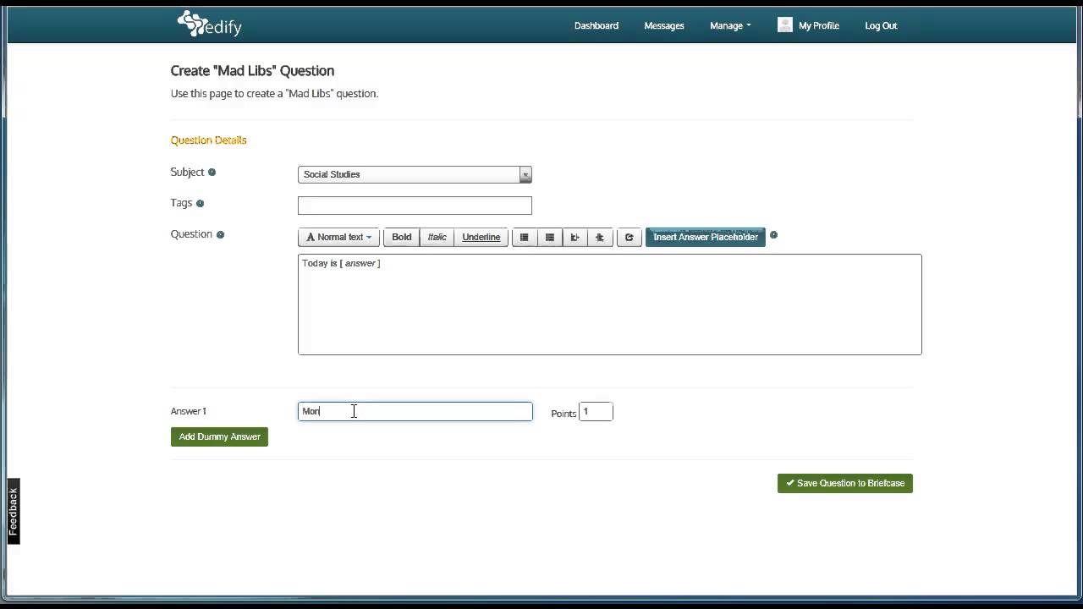This screenshot has width=1083, height=609.
Task: Click the link/share arrow icon in editor toolbar
Action: tap(629, 238)
